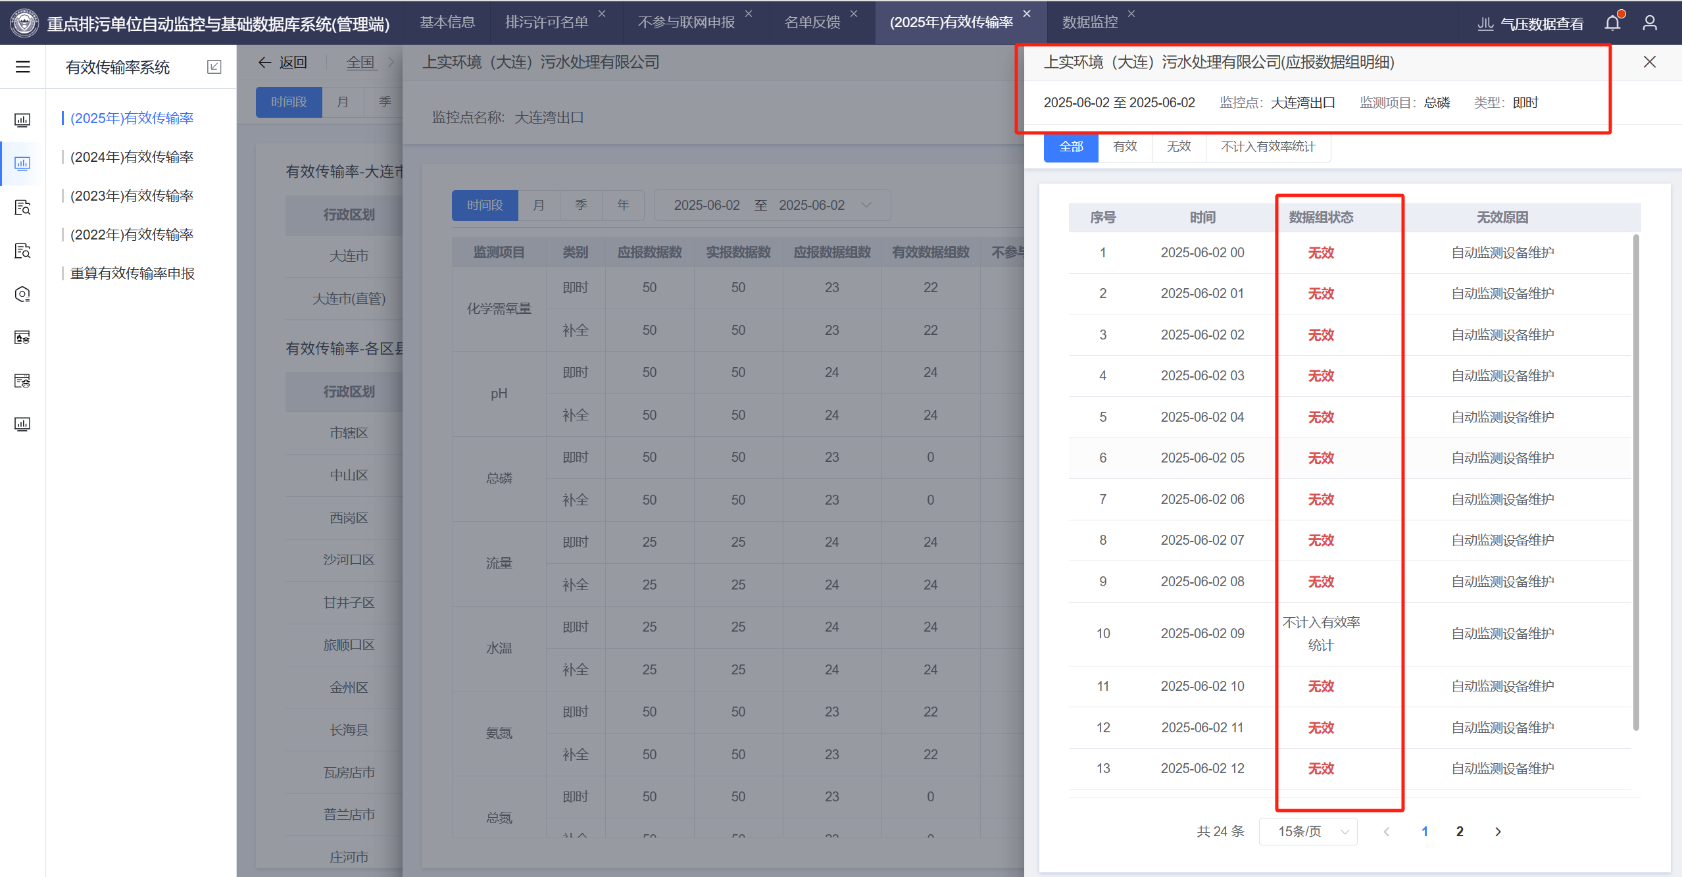Close the 数据监控 tab
This screenshot has width=1682, height=877.
coord(1131,14)
